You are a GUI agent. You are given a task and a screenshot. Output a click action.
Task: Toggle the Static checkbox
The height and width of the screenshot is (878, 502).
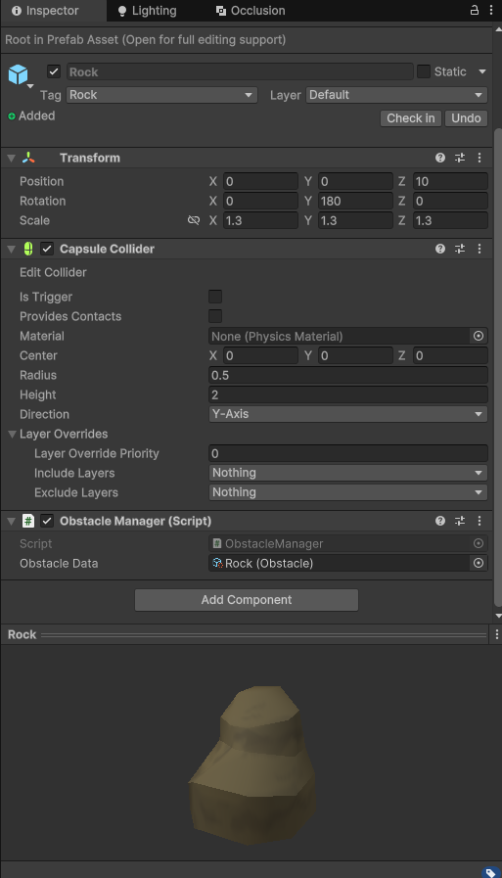pos(424,71)
